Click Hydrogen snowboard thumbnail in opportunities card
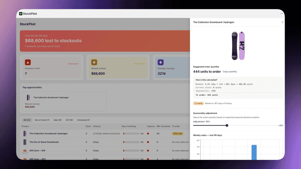 coord(28,98)
